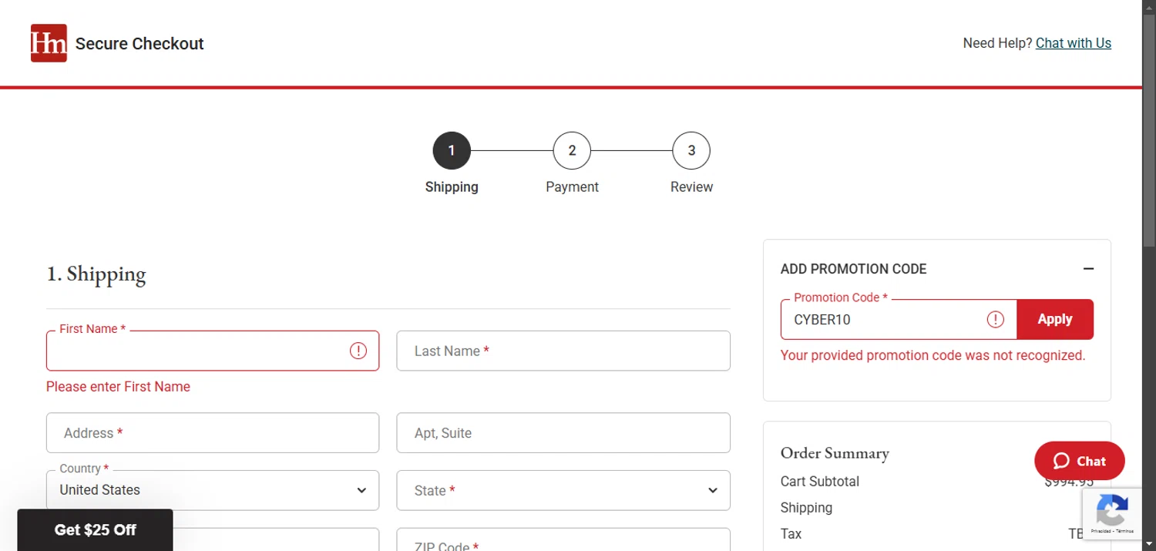The width and height of the screenshot is (1156, 551).
Task: Click the Get $25 Off banner
Action: (x=95, y=530)
